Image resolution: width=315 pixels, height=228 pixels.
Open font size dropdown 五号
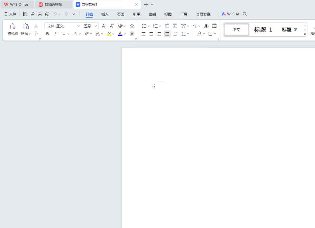click(x=96, y=26)
